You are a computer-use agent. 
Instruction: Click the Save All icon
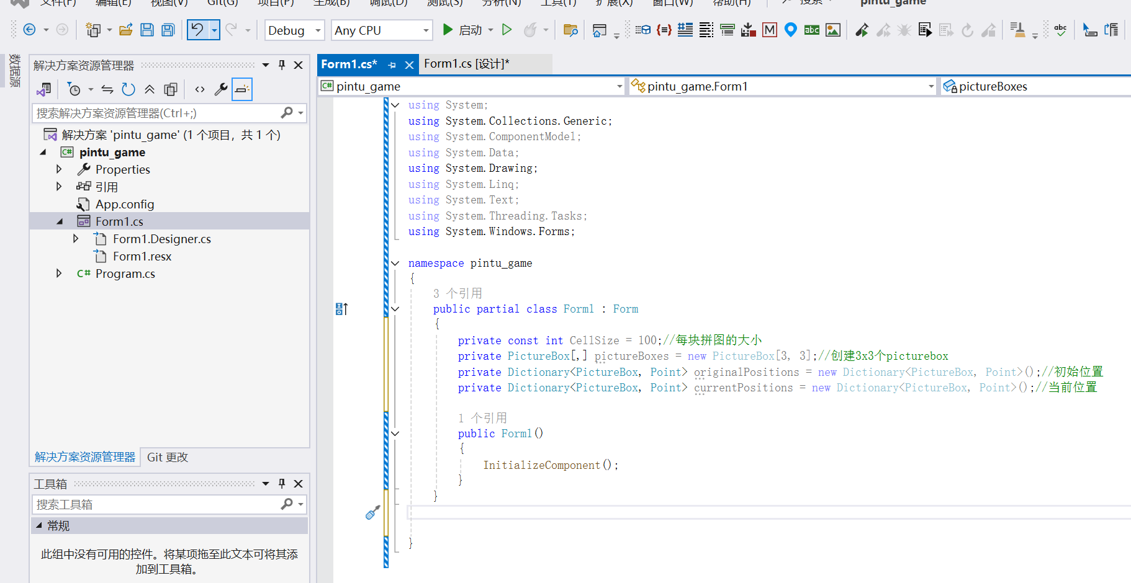(x=168, y=30)
